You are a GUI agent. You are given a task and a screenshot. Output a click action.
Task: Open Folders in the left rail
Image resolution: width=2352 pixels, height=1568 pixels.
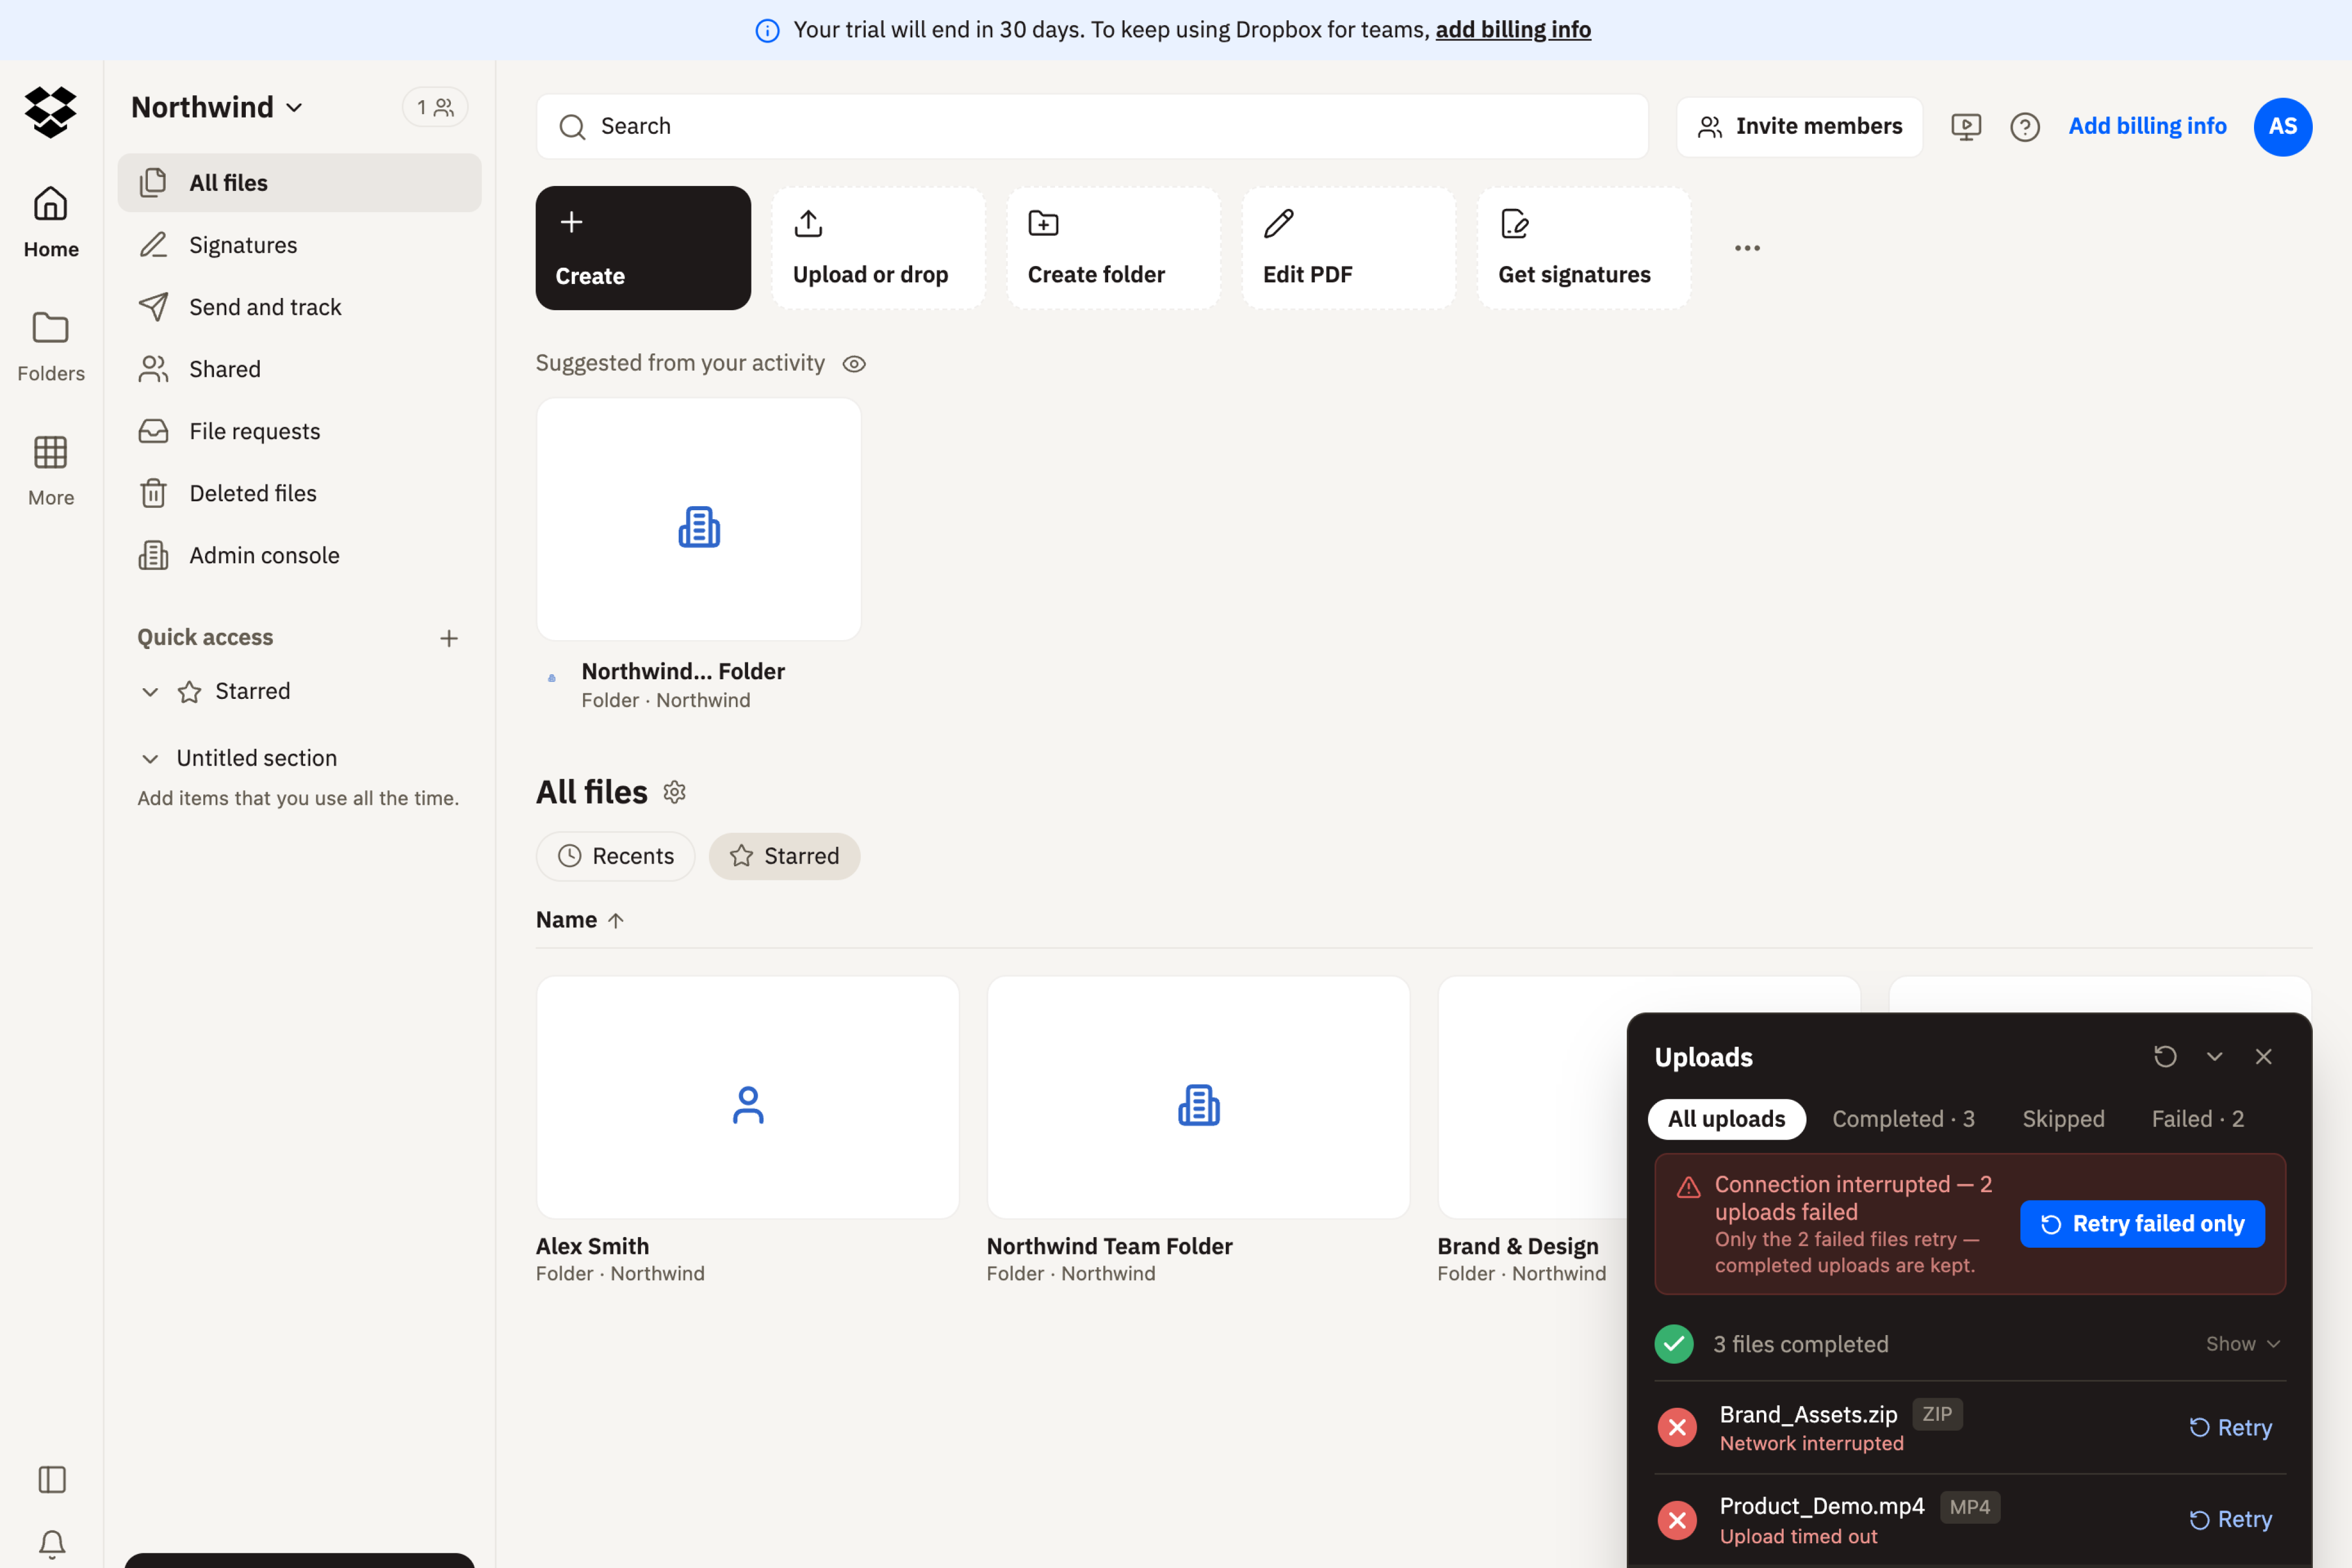[51, 347]
